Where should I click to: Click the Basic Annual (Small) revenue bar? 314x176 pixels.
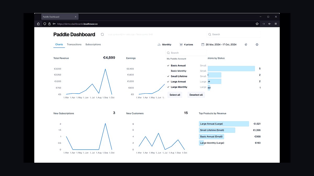(211, 137)
